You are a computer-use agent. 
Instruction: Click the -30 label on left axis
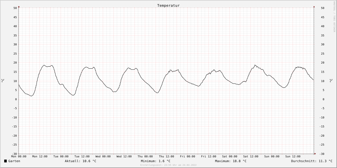(14, 154)
